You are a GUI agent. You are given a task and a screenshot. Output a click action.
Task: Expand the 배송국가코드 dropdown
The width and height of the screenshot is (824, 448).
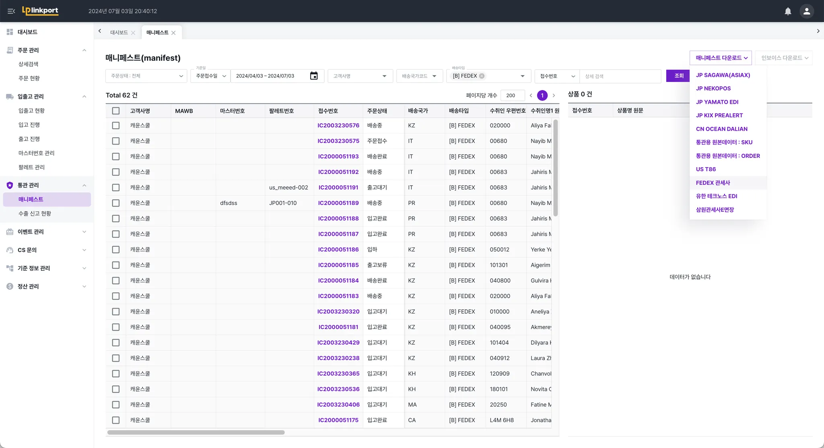point(419,76)
